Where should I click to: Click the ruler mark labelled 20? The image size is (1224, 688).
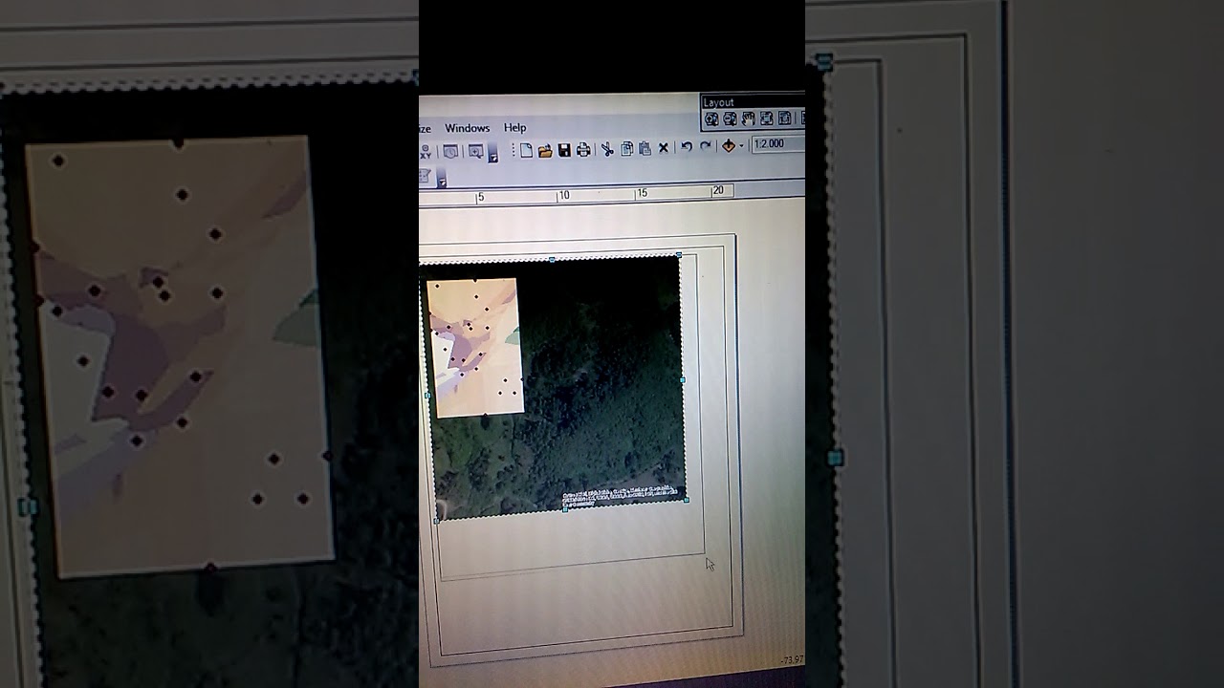point(718,190)
